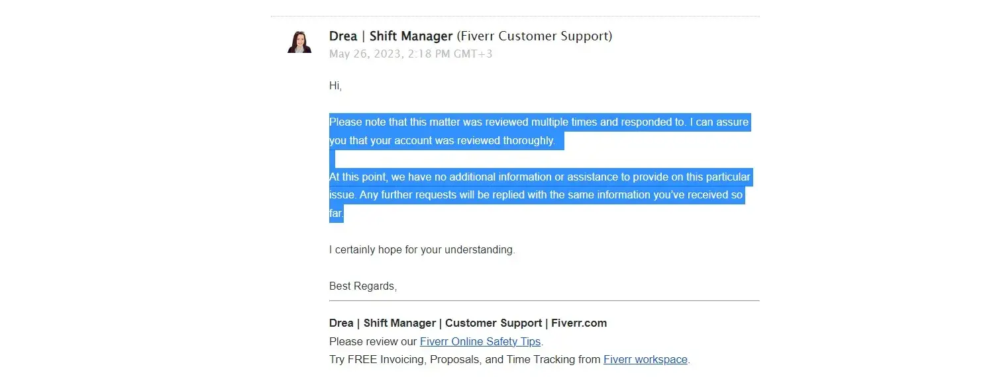Click the highlighted line starting with Please note
993x377 pixels.
[x=539, y=122]
